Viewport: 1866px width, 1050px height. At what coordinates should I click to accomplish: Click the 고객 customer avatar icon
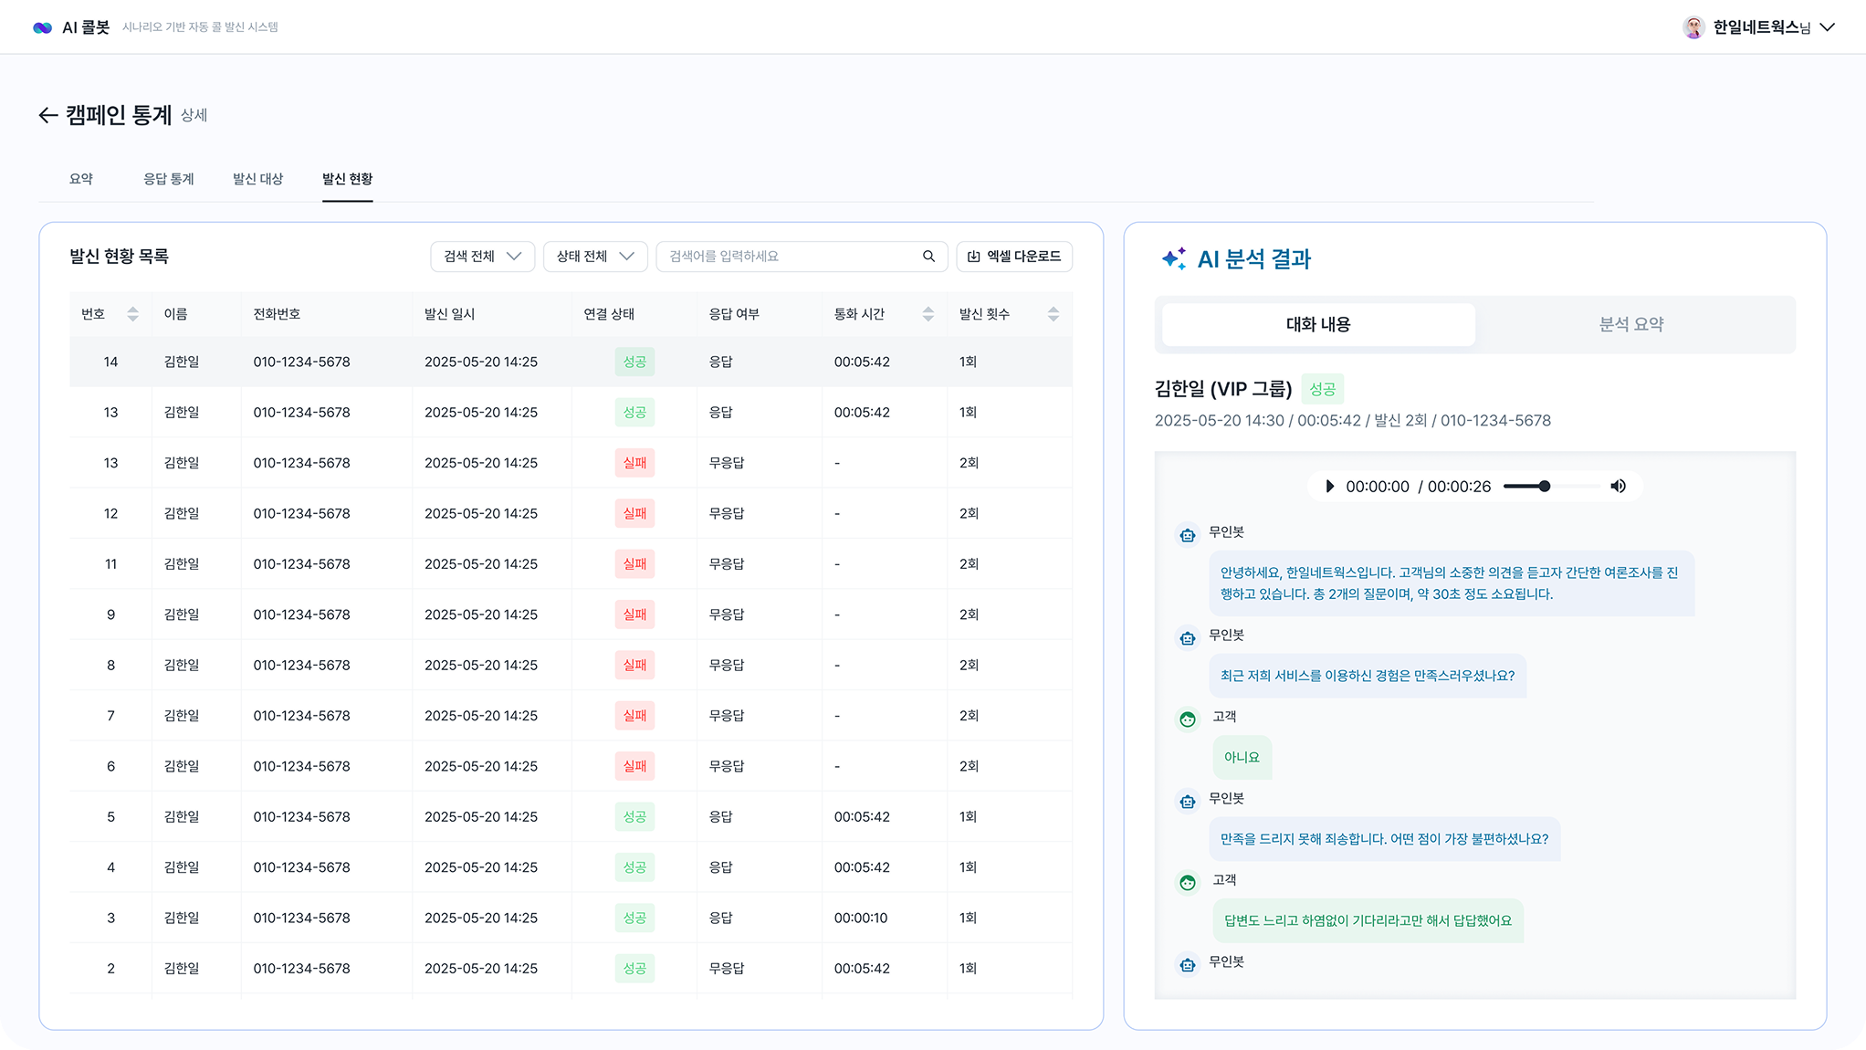pyautogui.click(x=1187, y=719)
